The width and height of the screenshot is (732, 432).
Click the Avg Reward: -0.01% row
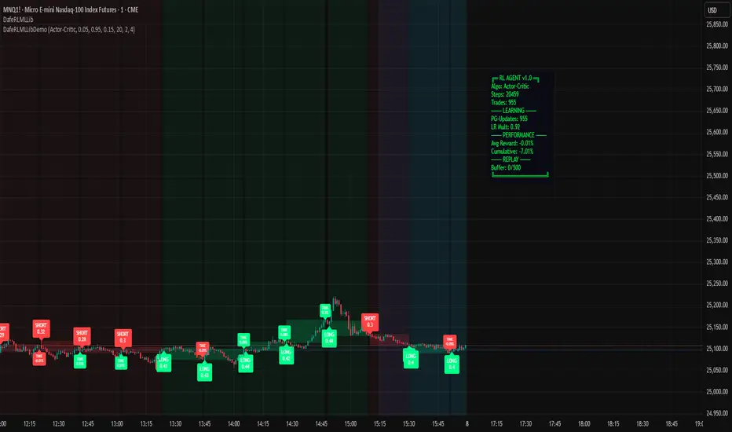[x=512, y=144]
